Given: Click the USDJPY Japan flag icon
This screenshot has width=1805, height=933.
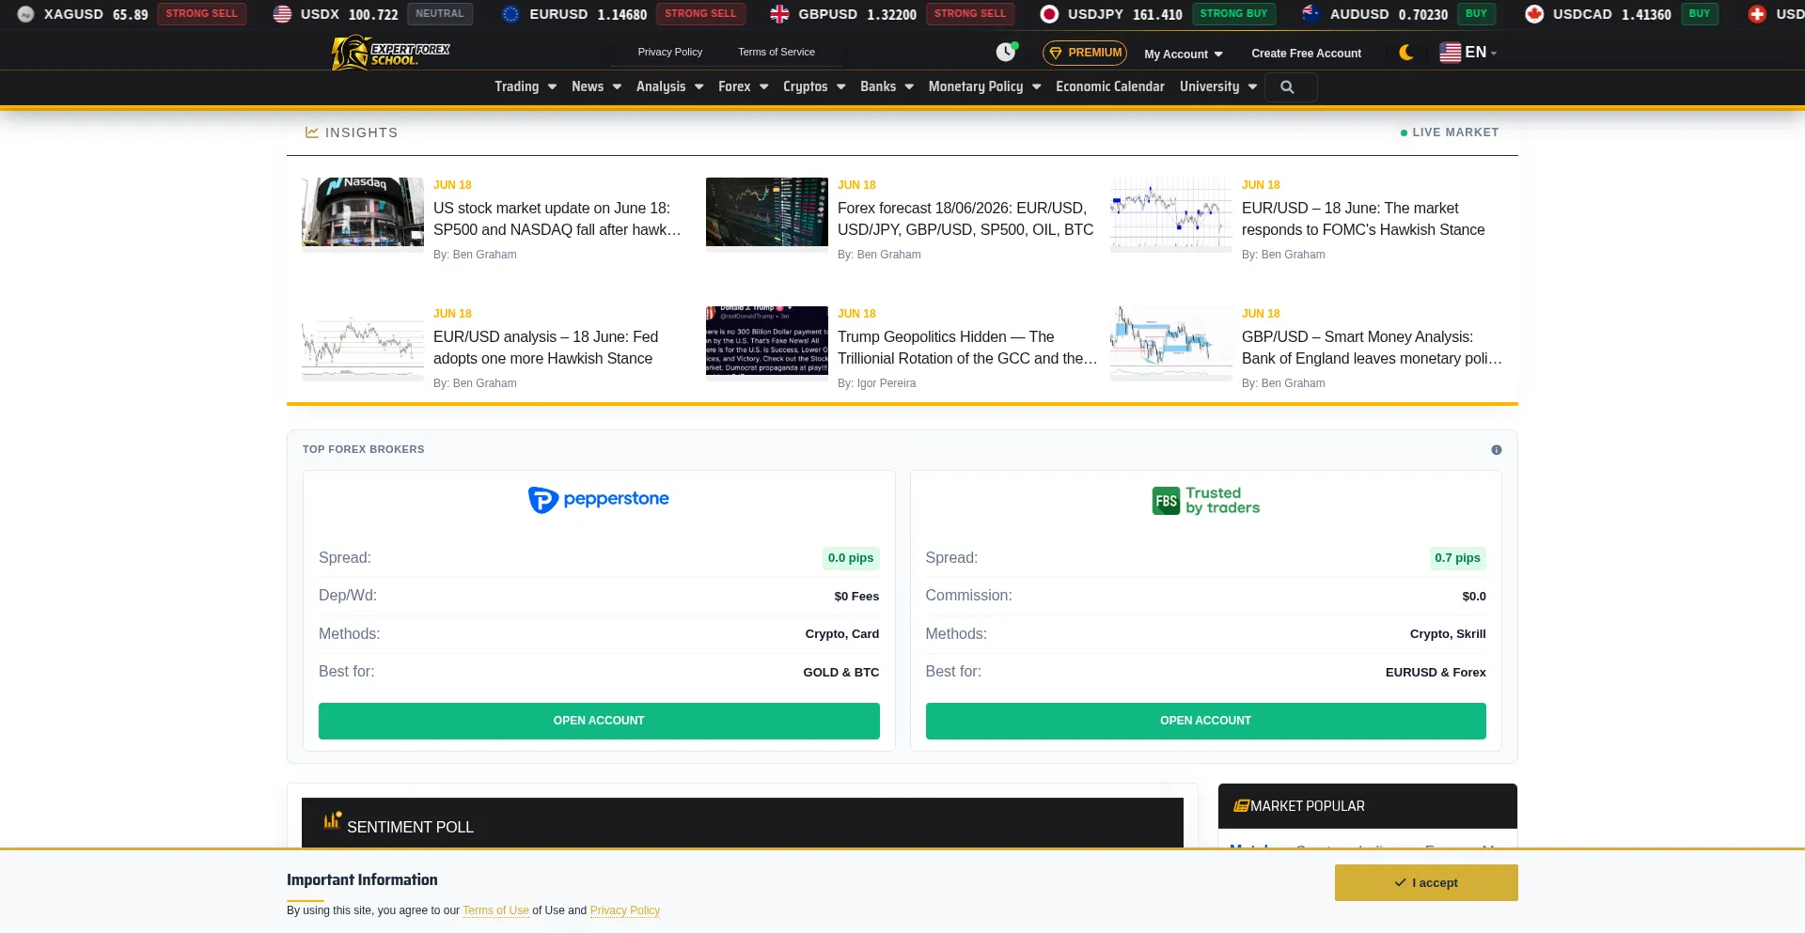Looking at the screenshot, I should pyautogui.click(x=1049, y=14).
